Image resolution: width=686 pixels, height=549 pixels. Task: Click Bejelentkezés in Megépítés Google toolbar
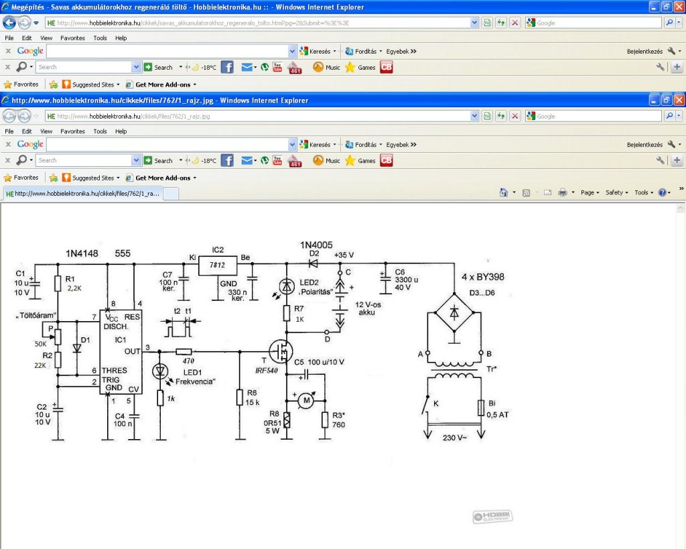click(x=644, y=51)
